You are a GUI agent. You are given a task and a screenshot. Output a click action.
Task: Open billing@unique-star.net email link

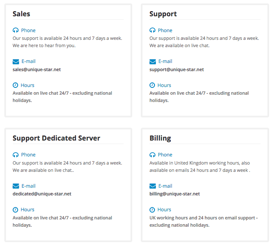point(175,194)
